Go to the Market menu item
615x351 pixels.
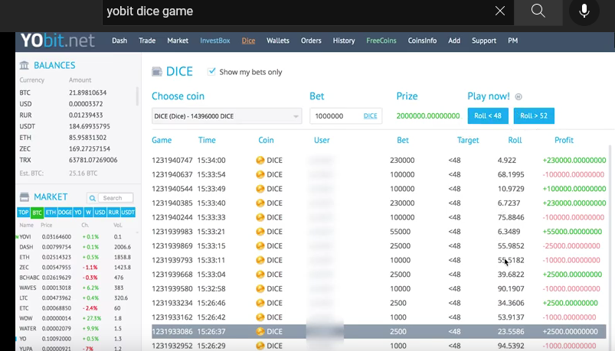point(178,41)
